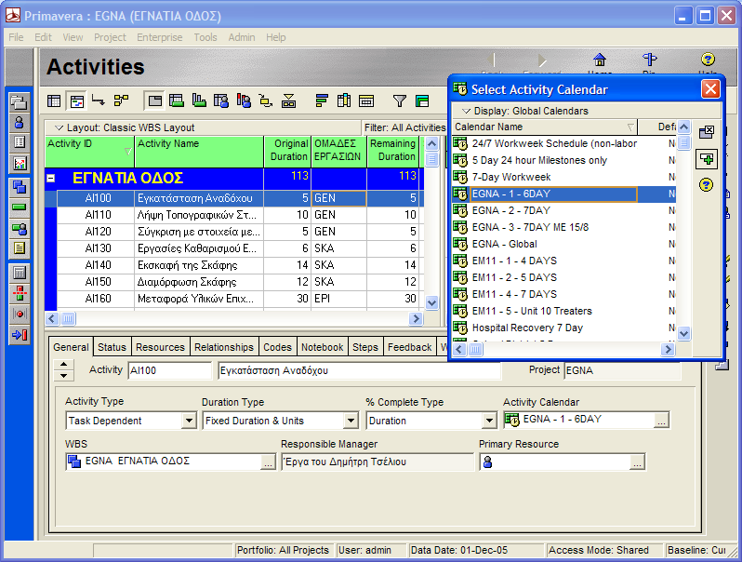
Task: Toggle relationship lines arrow icon
Action: point(99,100)
